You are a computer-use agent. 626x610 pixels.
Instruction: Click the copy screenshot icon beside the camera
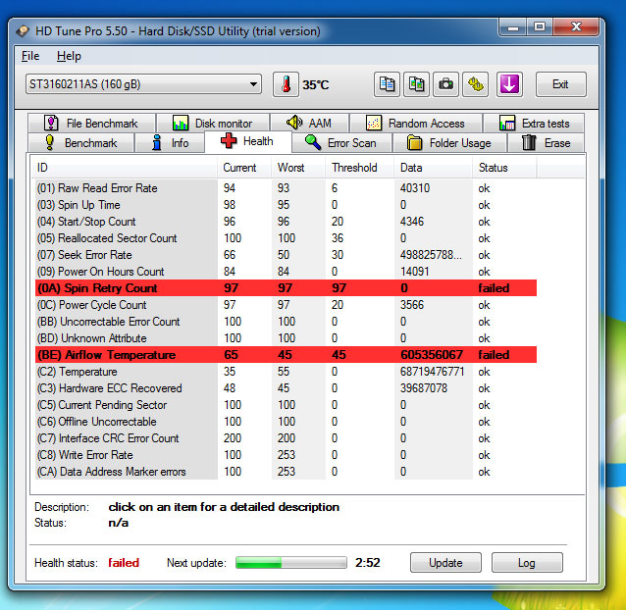pos(416,84)
